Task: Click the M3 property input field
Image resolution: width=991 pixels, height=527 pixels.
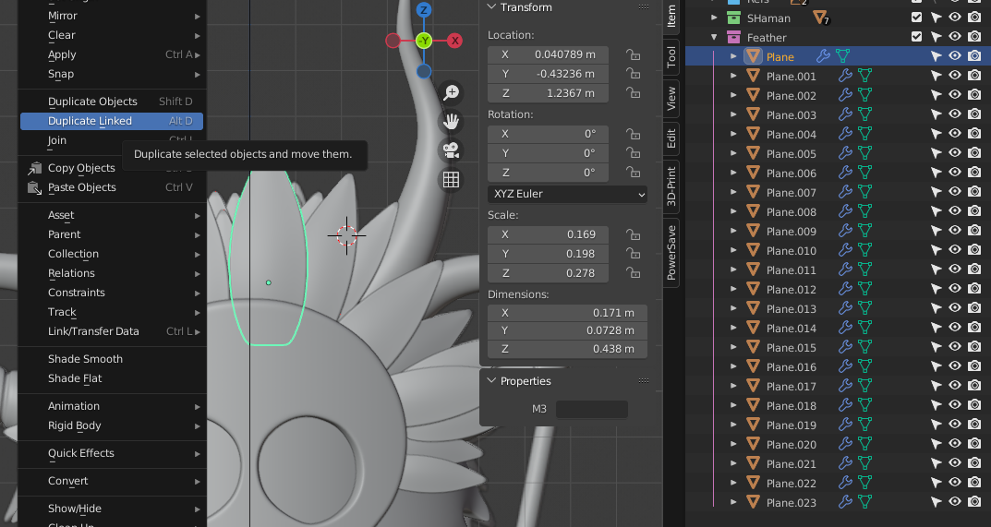Action: pos(591,409)
